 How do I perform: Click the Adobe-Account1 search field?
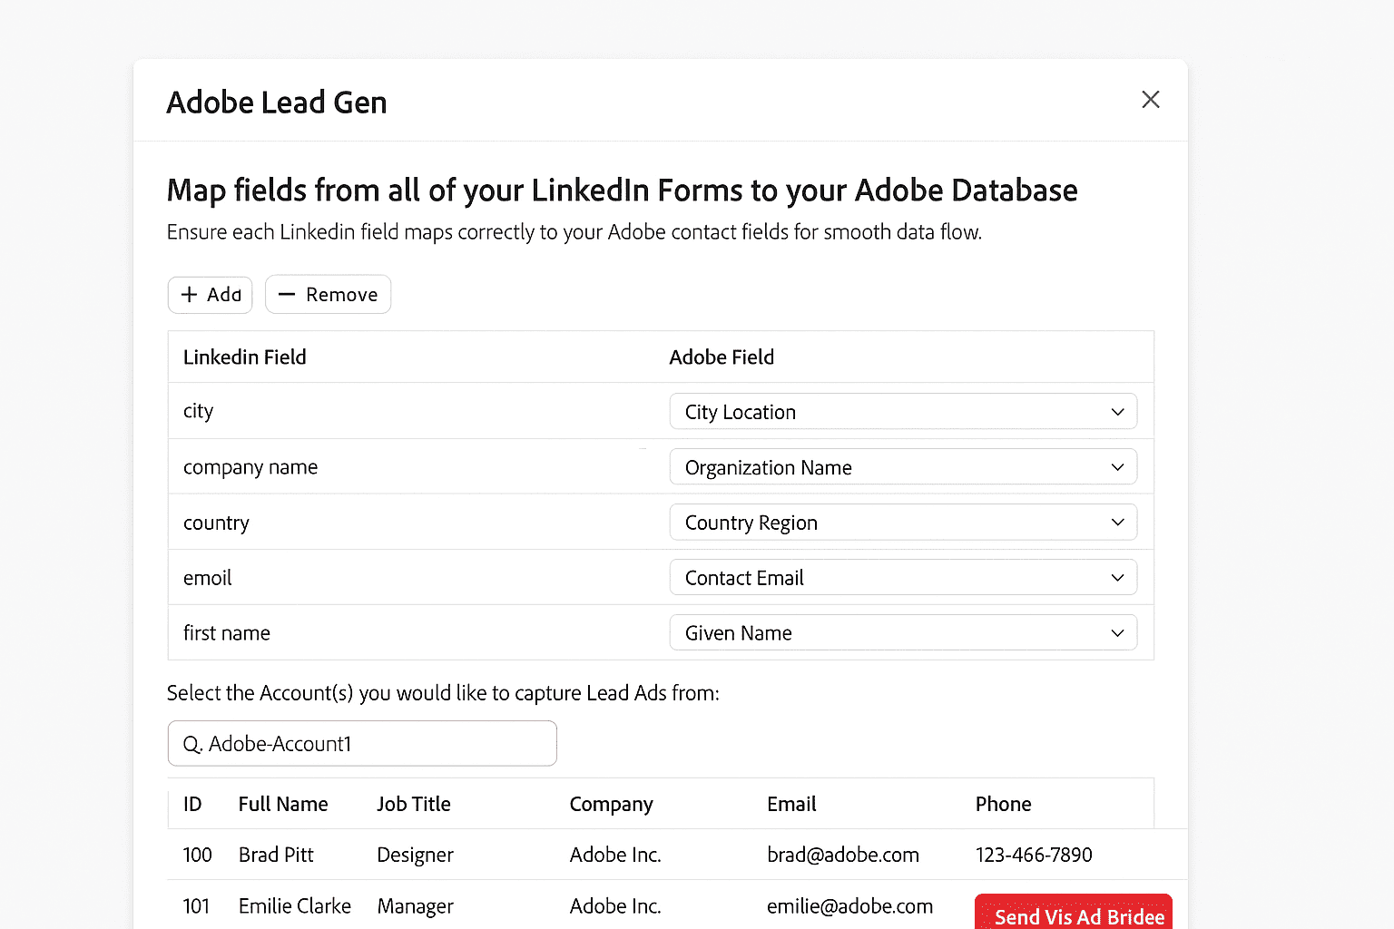362,743
